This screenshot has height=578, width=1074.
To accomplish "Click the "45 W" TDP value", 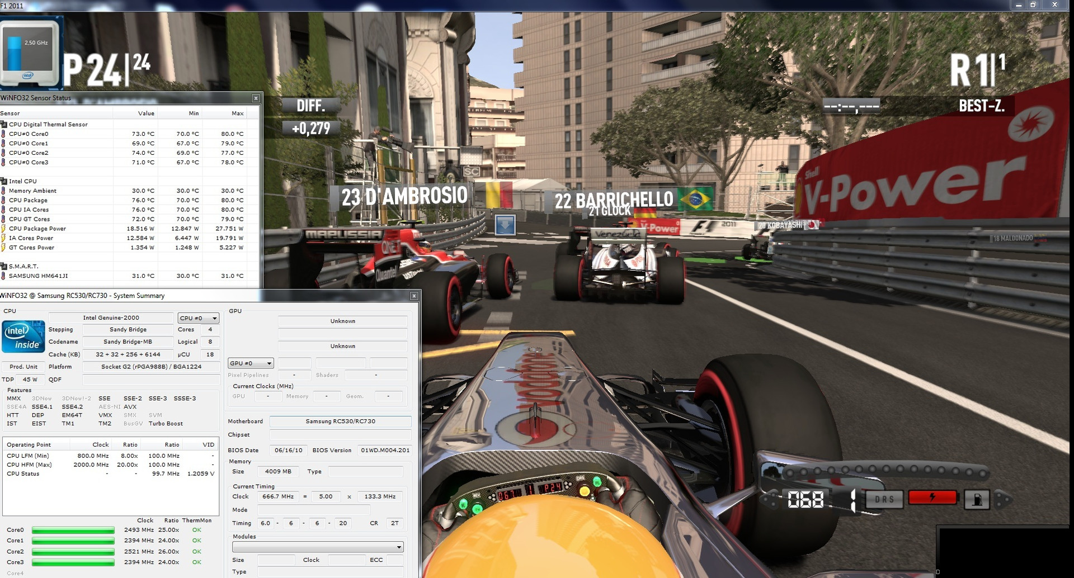I will tap(30, 380).
